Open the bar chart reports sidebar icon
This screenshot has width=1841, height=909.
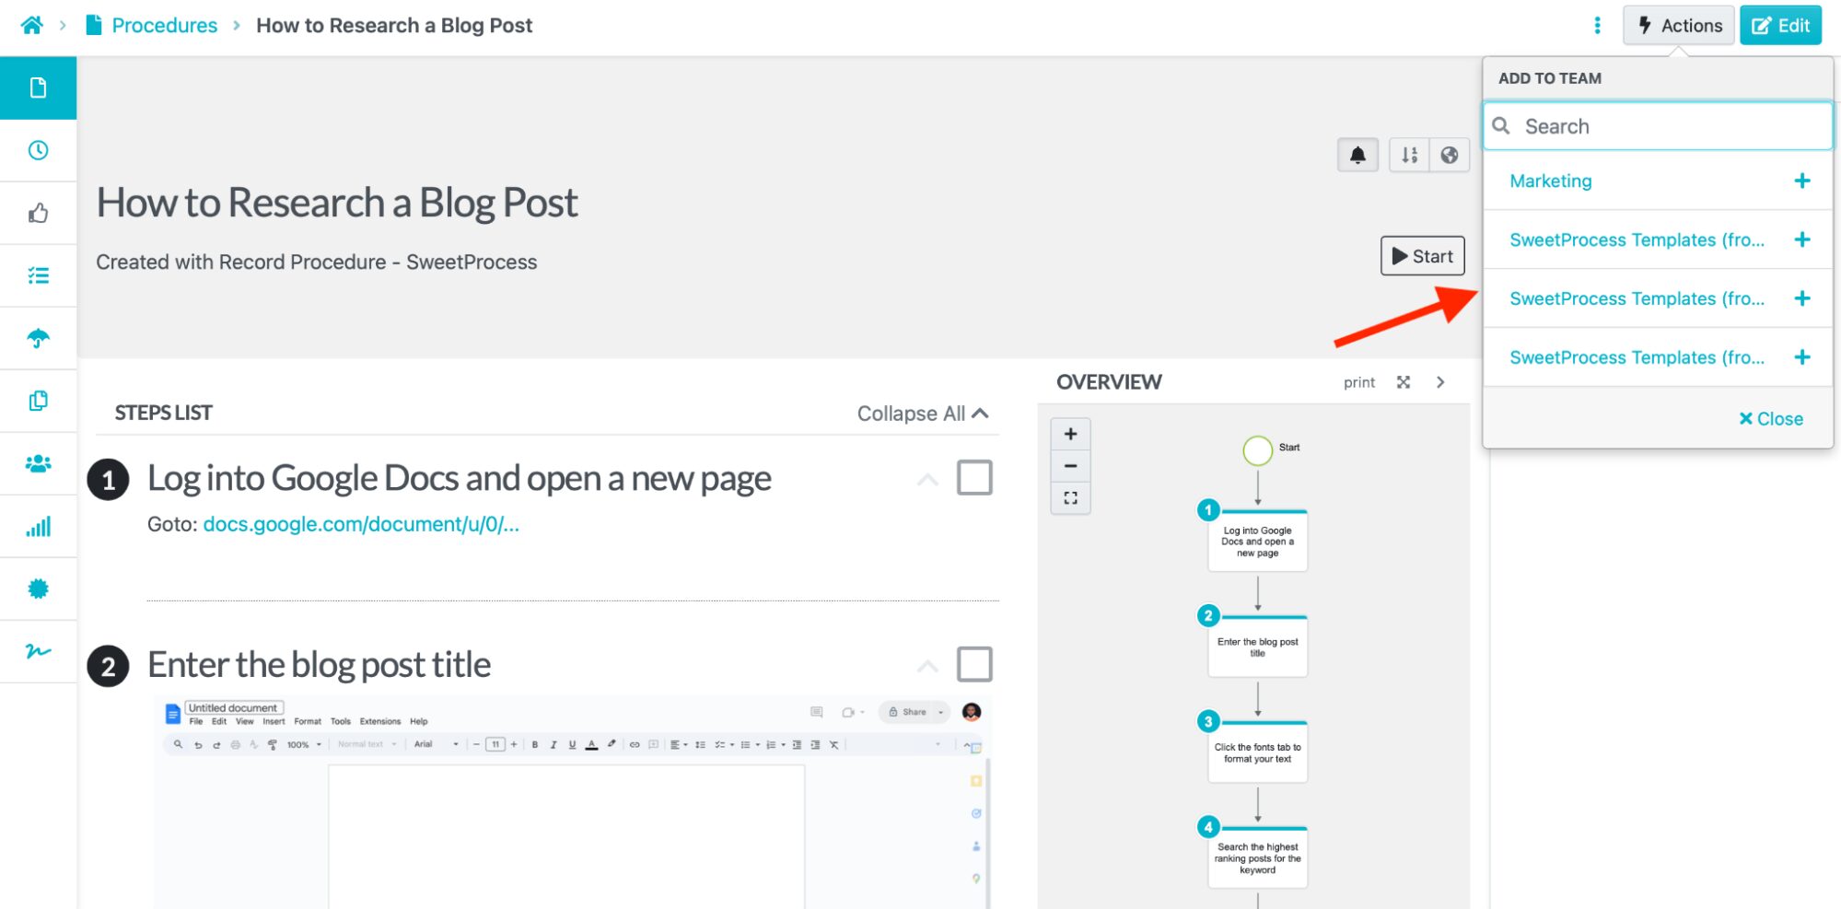coord(38,526)
